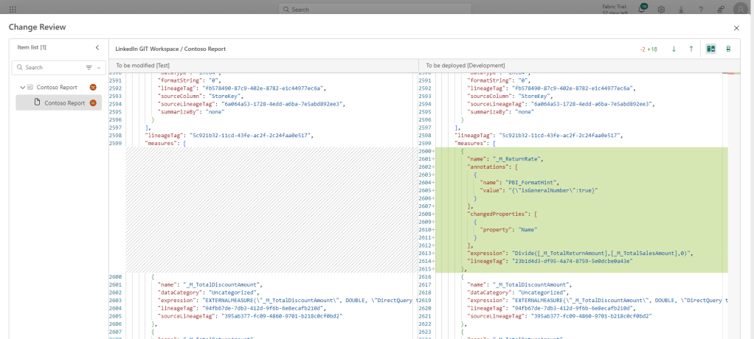
Task: Click the different-status badge on Contoso Report parent
Action: pyautogui.click(x=93, y=87)
